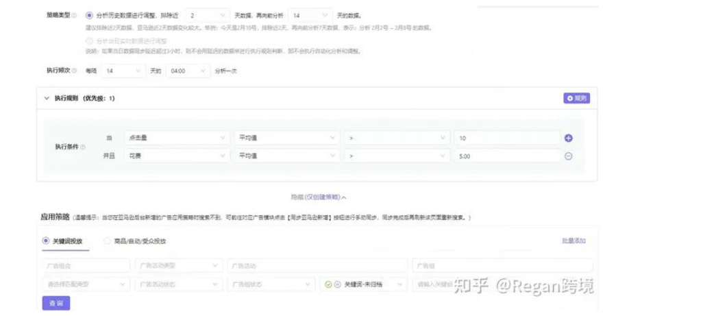Viewport: 714px width, 316px height.
Task: Click the 广告组合 input field
Action: point(86,265)
